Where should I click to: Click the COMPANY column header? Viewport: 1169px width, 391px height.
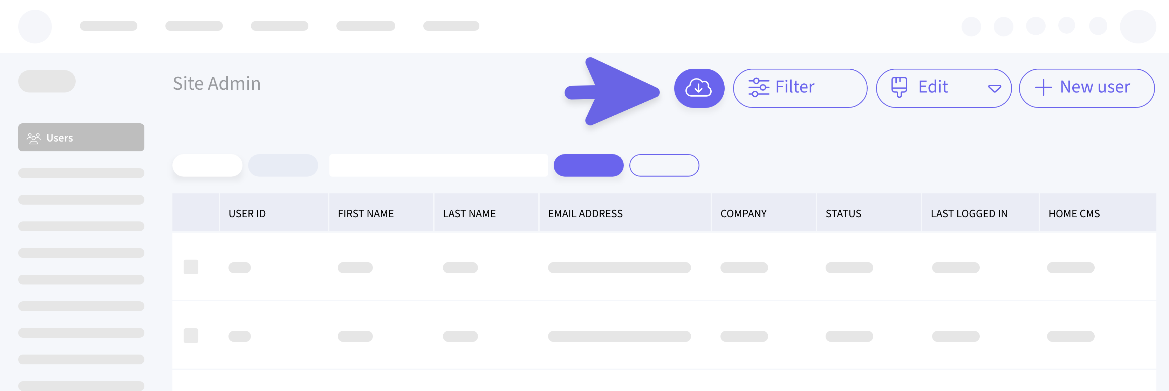click(x=743, y=214)
